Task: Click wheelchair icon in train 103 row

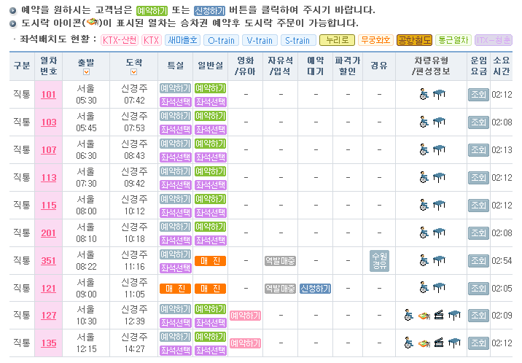Action: click(x=424, y=122)
